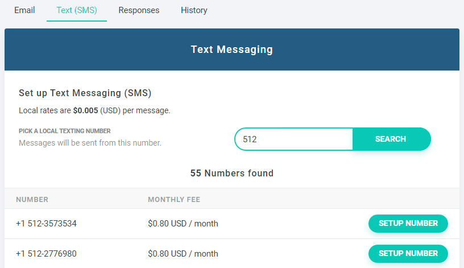
Task: Click the NUMBER column header
Action: tap(32, 200)
